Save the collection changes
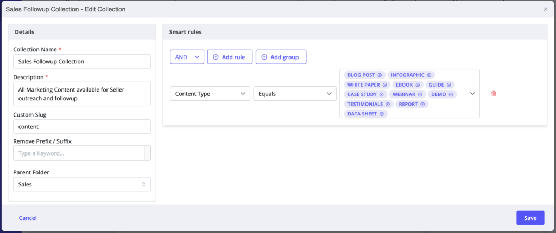 (x=530, y=218)
